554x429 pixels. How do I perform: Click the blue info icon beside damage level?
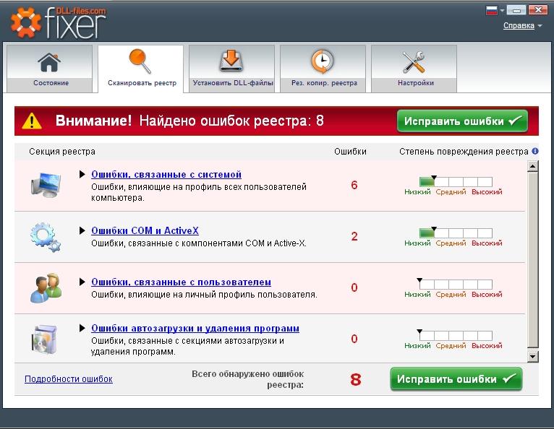pos(535,152)
